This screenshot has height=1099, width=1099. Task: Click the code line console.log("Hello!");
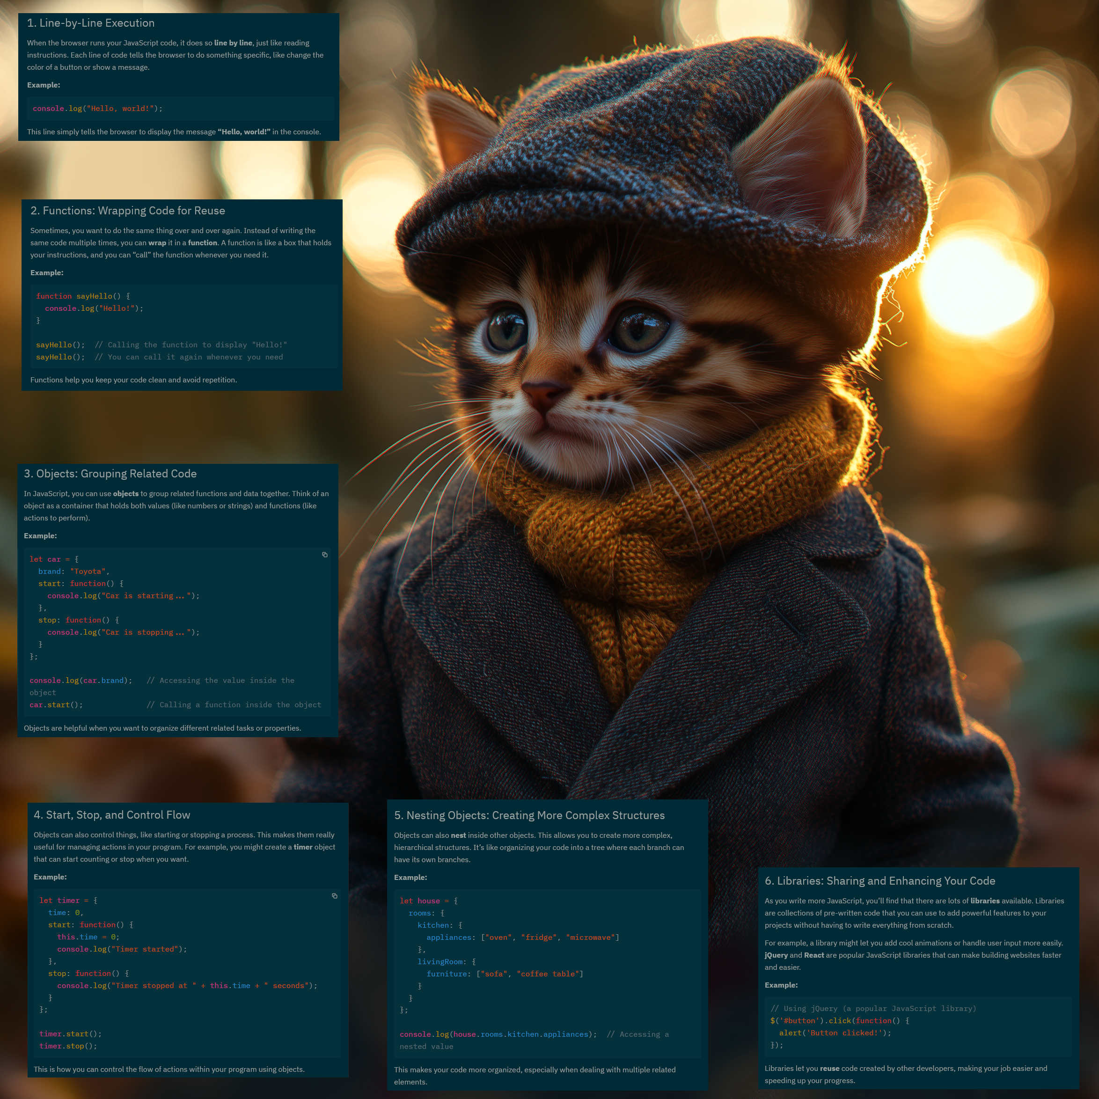tap(95, 308)
